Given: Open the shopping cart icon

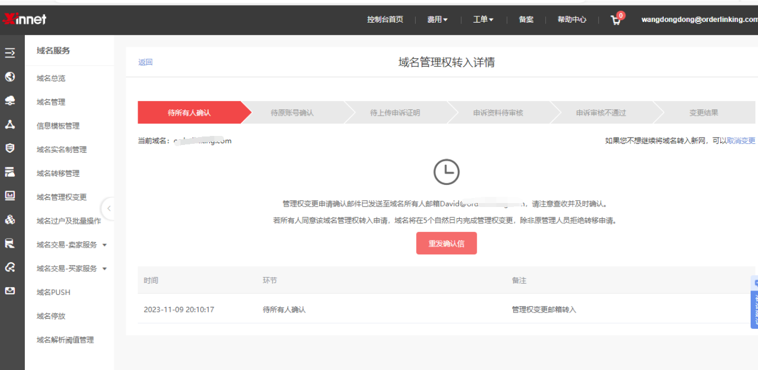Looking at the screenshot, I should pos(615,19).
